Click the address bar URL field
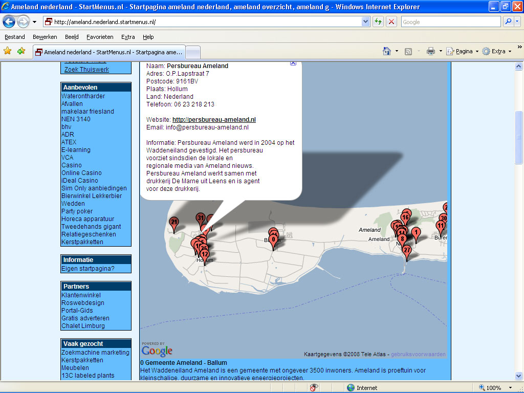The width and height of the screenshot is (524, 393). click(202, 22)
